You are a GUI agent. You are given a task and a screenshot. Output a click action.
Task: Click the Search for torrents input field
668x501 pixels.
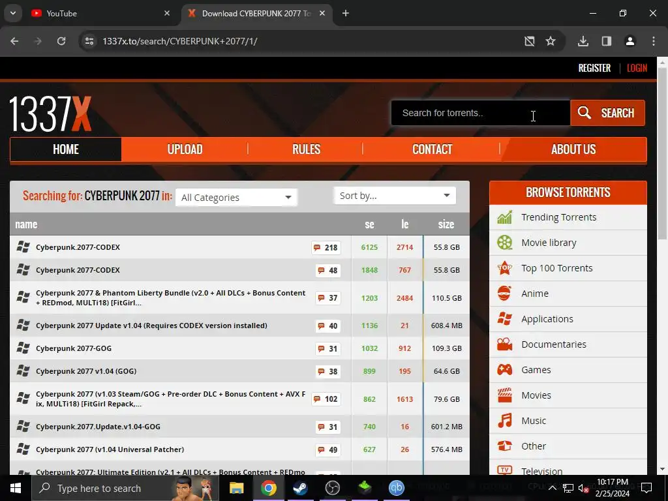pyautogui.click(x=481, y=113)
